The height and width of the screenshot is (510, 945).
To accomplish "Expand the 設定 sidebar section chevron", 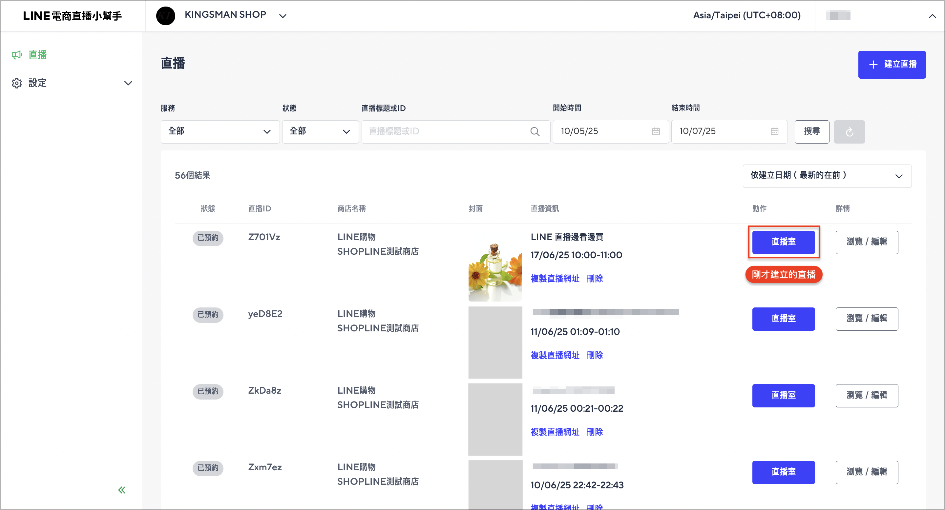I will pyautogui.click(x=128, y=83).
